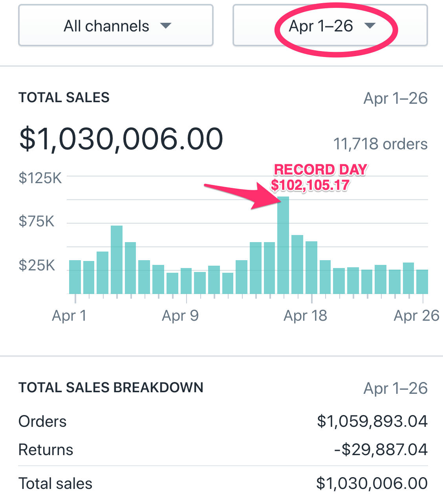
Task: Click the $75K y-axis label
Action: [x=37, y=222]
